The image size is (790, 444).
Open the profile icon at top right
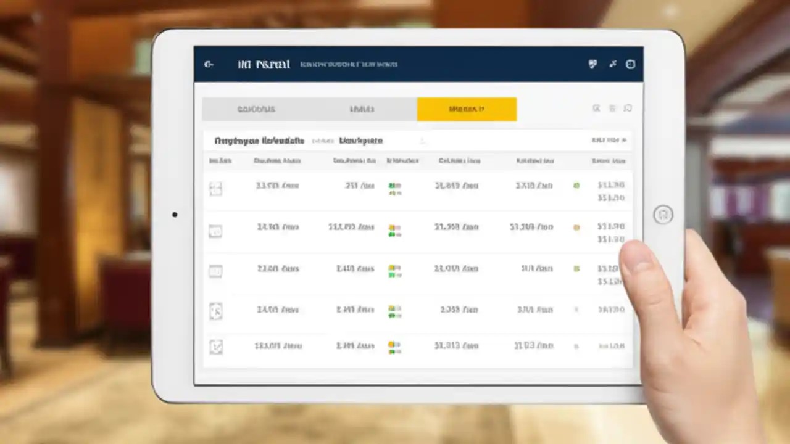pyautogui.click(x=630, y=64)
